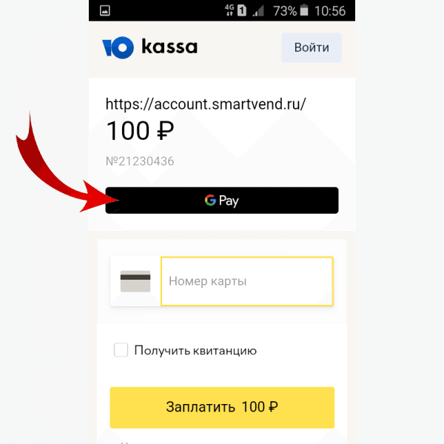Click the order number №21230436
The image size is (444, 444).
(140, 161)
